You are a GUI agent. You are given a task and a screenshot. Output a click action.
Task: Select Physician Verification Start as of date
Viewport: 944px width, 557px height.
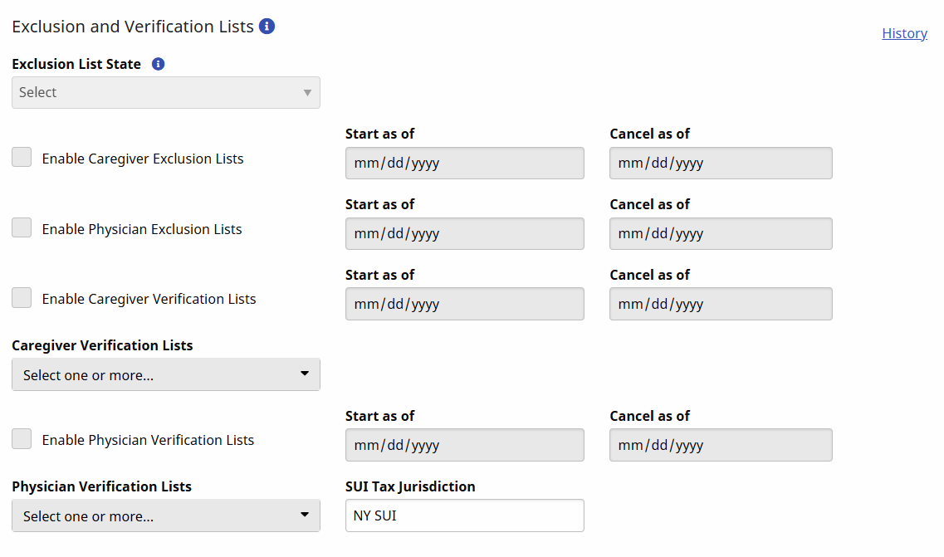pos(464,445)
